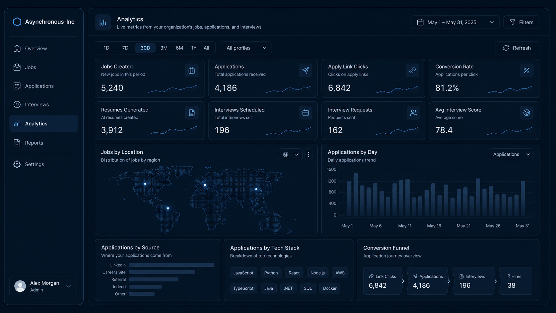556x313 pixels.
Task: Click the chevron after Link Clicks stage
Action: [x=403, y=281]
